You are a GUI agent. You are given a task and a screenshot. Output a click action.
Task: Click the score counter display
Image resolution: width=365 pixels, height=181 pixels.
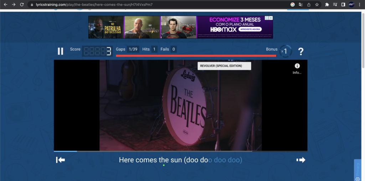[x=97, y=51]
